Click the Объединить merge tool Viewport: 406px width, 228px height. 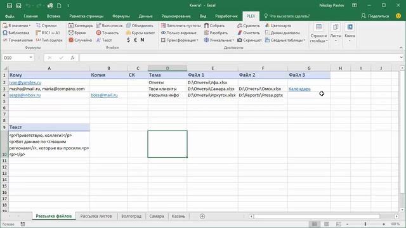[140, 25]
